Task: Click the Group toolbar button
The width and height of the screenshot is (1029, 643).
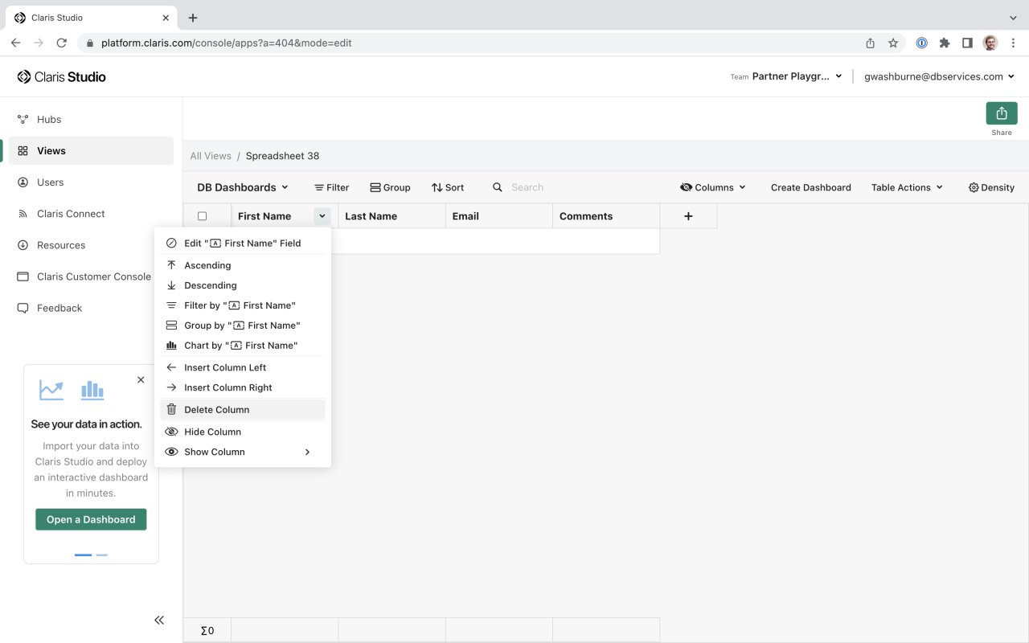Action: (390, 187)
